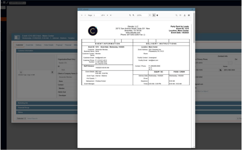Open search in PDF viewer toolbar
The image size is (243, 150).
176,15
